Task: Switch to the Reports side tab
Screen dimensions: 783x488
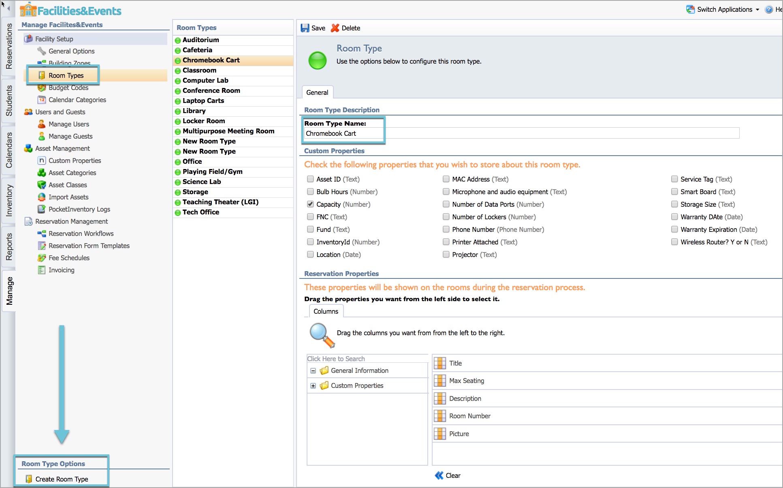Action: 9,246
